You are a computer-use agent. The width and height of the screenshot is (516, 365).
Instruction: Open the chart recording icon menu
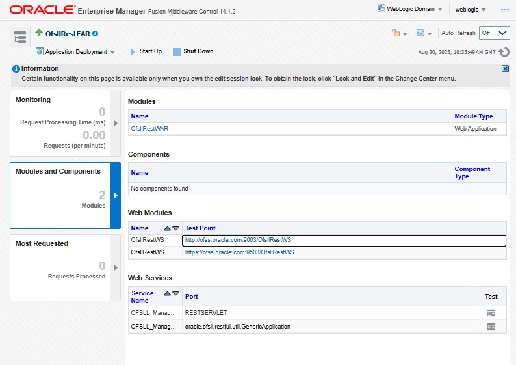[x=424, y=33]
